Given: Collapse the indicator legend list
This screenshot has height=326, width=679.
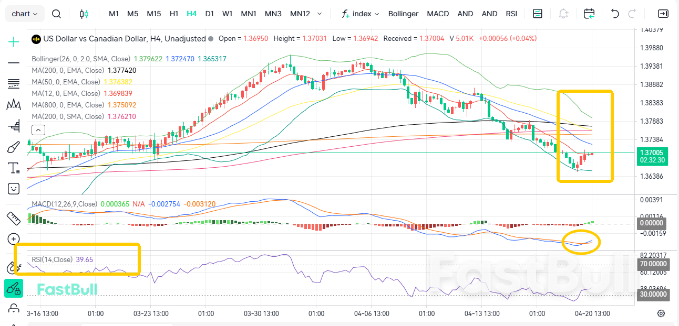Looking at the screenshot, I should [38, 130].
